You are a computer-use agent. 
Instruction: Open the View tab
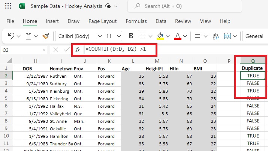205,21
